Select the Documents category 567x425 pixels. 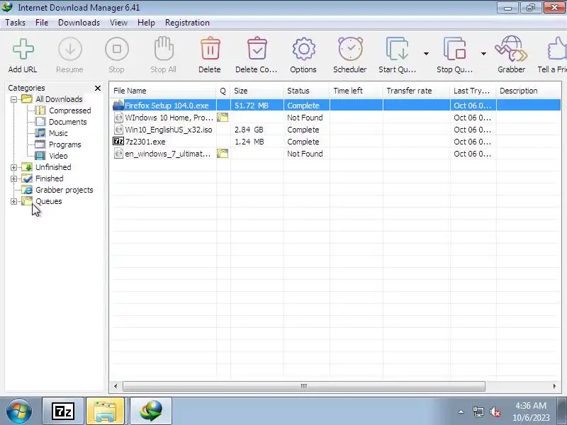coord(67,122)
